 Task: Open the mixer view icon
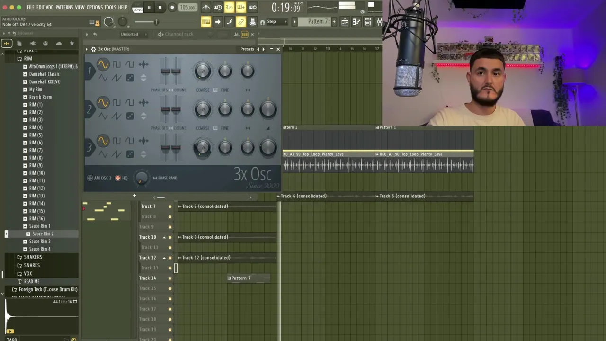[x=379, y=22]
